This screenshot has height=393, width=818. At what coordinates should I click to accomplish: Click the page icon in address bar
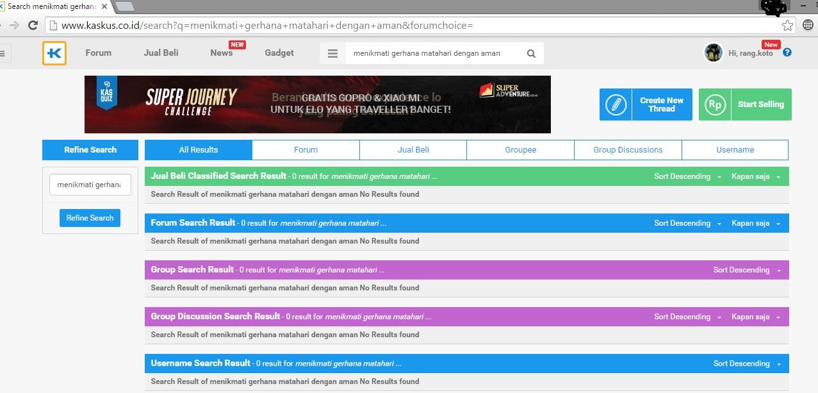tap(54, 26)
